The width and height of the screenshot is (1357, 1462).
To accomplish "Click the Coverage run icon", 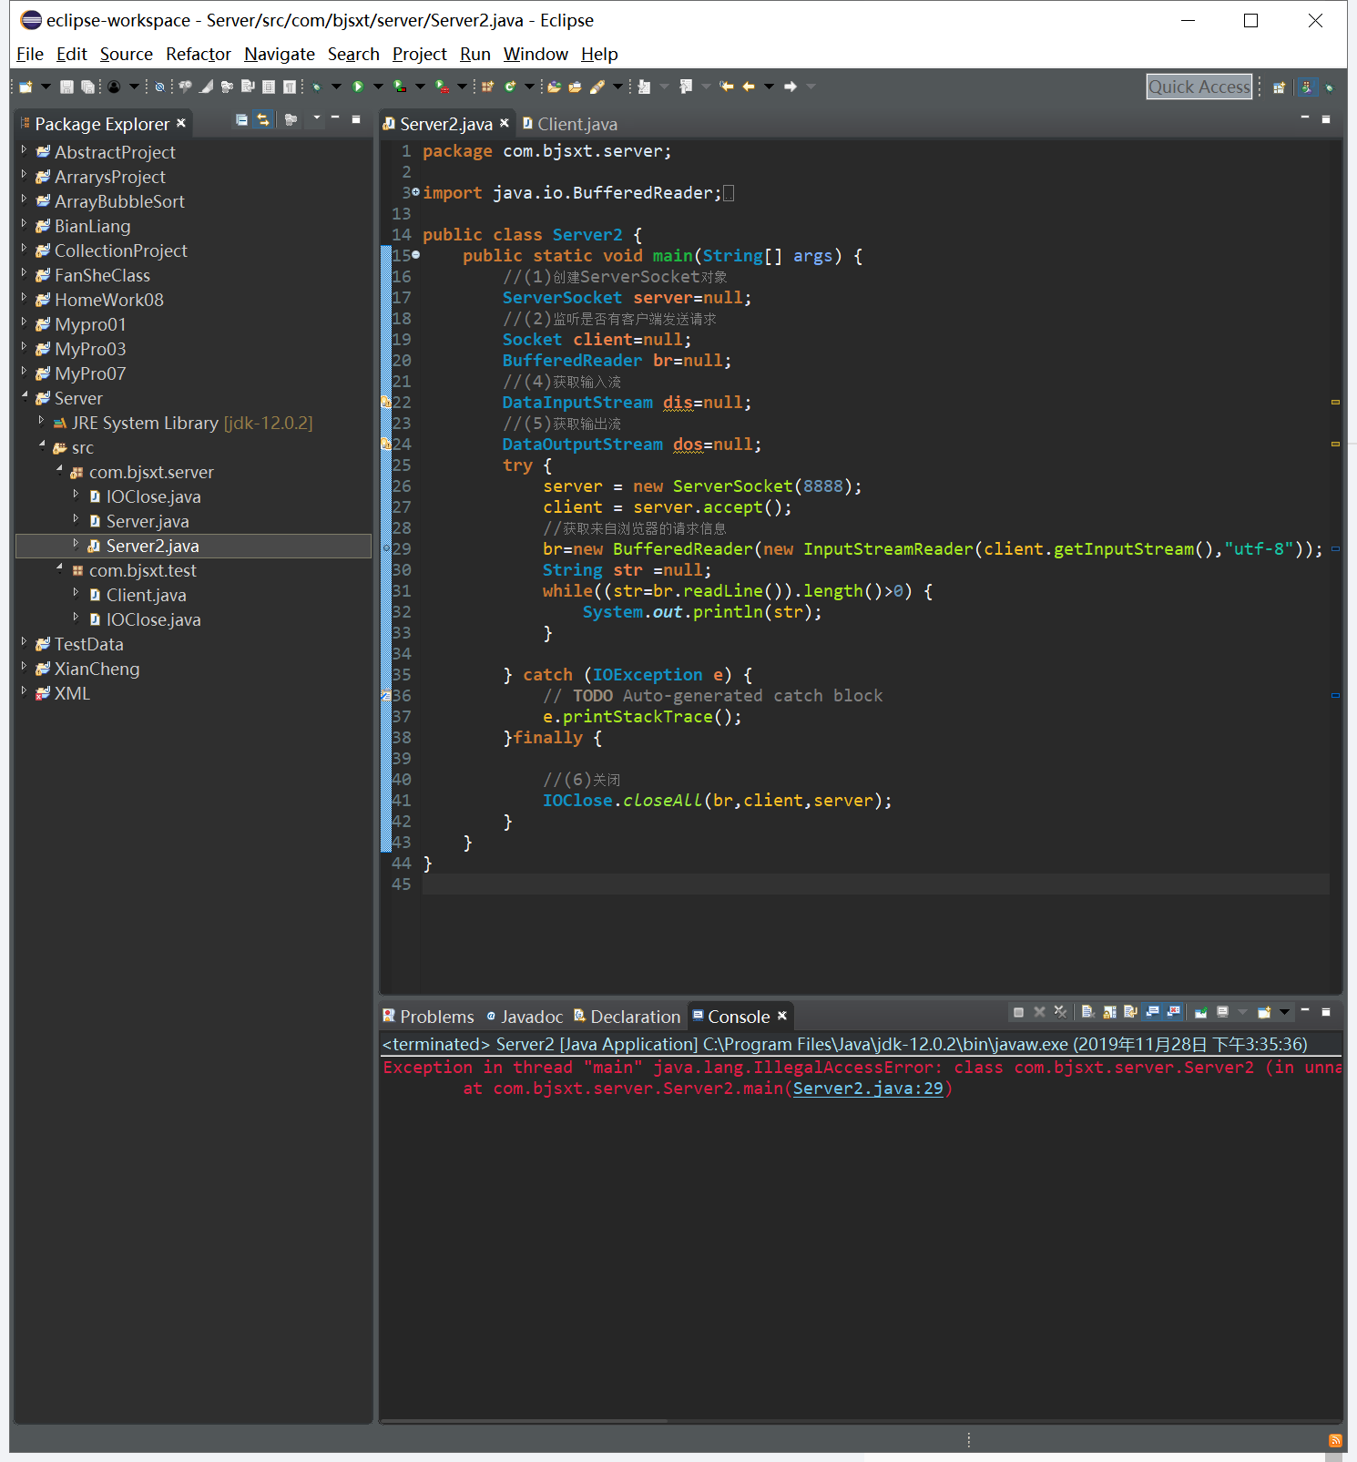I will point(400,87).
